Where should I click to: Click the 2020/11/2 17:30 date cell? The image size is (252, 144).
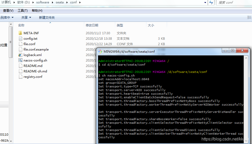(98, 33)
